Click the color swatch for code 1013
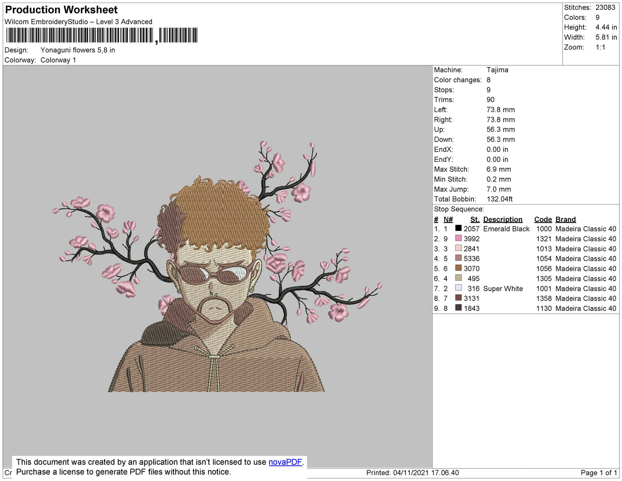The height and width of the screenshot is (481, 622). coord(458,248)
